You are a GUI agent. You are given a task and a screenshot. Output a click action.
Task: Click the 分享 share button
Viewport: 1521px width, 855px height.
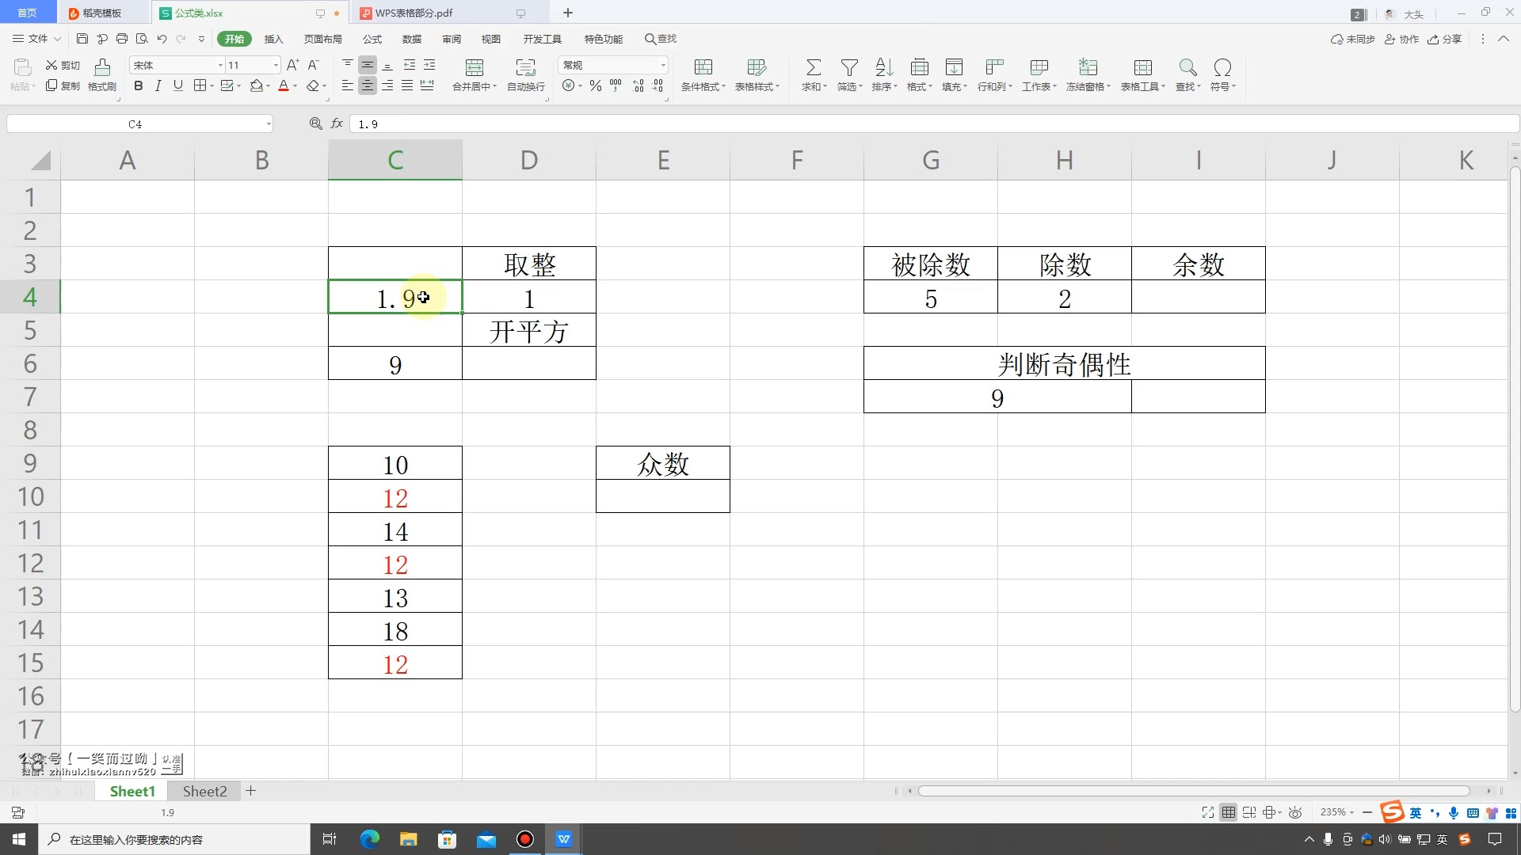pos(1444,39)
